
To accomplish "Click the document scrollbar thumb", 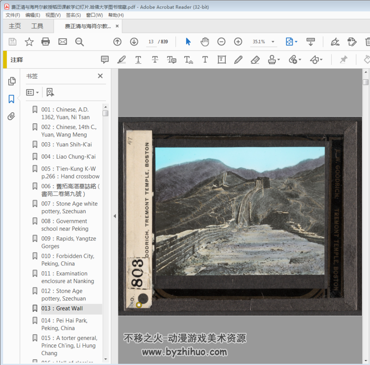I will click(x=365, y=82).
